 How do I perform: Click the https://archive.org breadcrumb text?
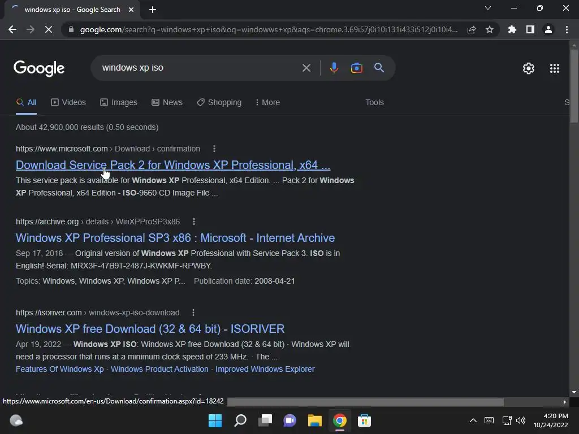click(47, 222)
